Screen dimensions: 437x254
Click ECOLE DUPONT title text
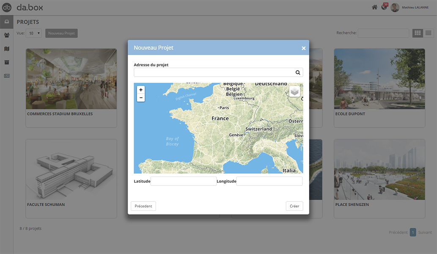[x=350, y=114]
